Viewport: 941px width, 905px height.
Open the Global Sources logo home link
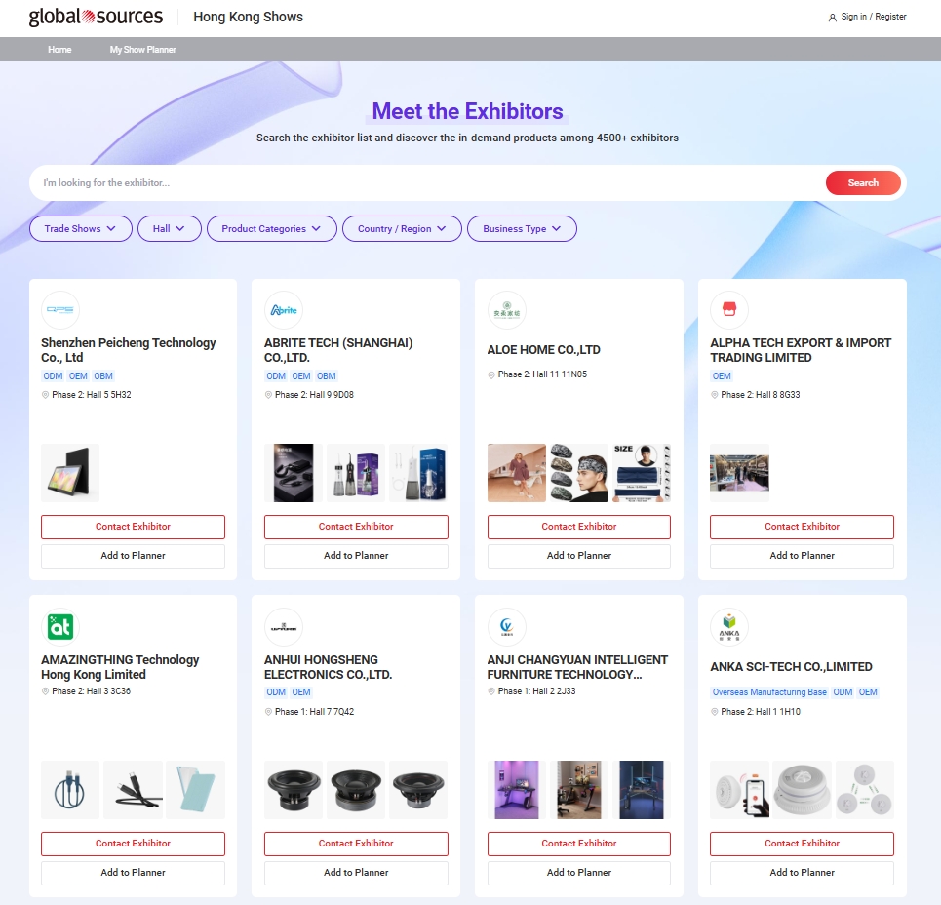tap(96, 17)
